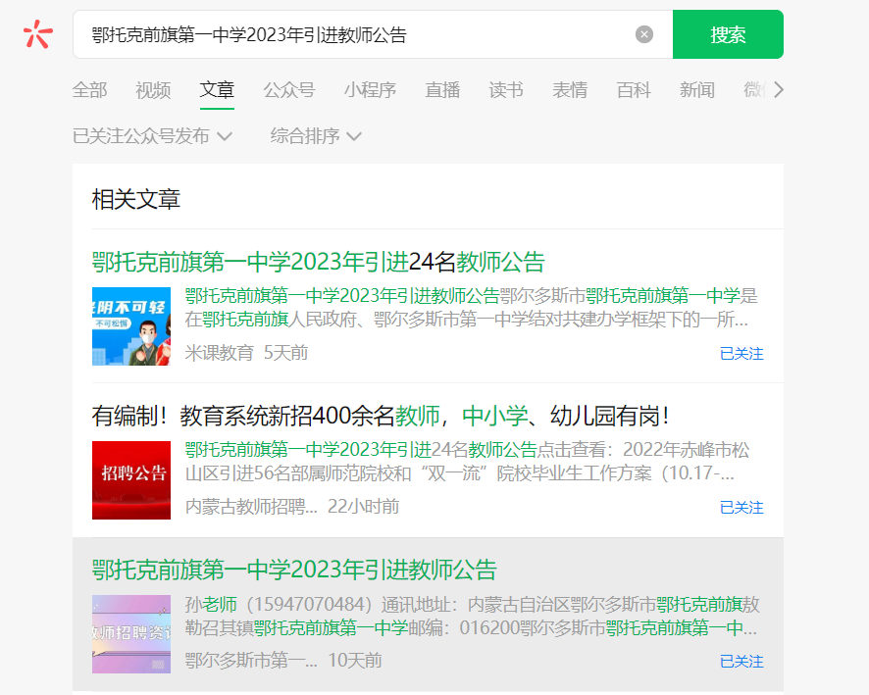Click the red WeChat Search logo icon

coord(38,34)
